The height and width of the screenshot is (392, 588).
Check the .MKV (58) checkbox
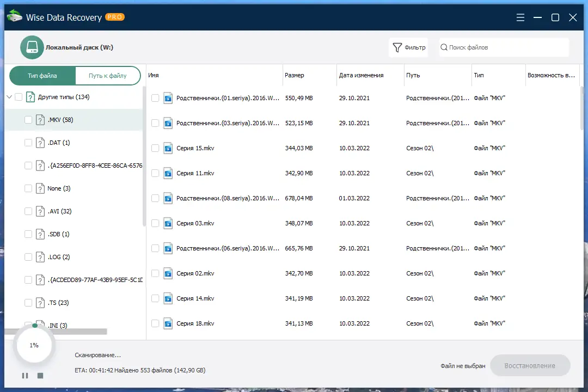click(28, 120)
